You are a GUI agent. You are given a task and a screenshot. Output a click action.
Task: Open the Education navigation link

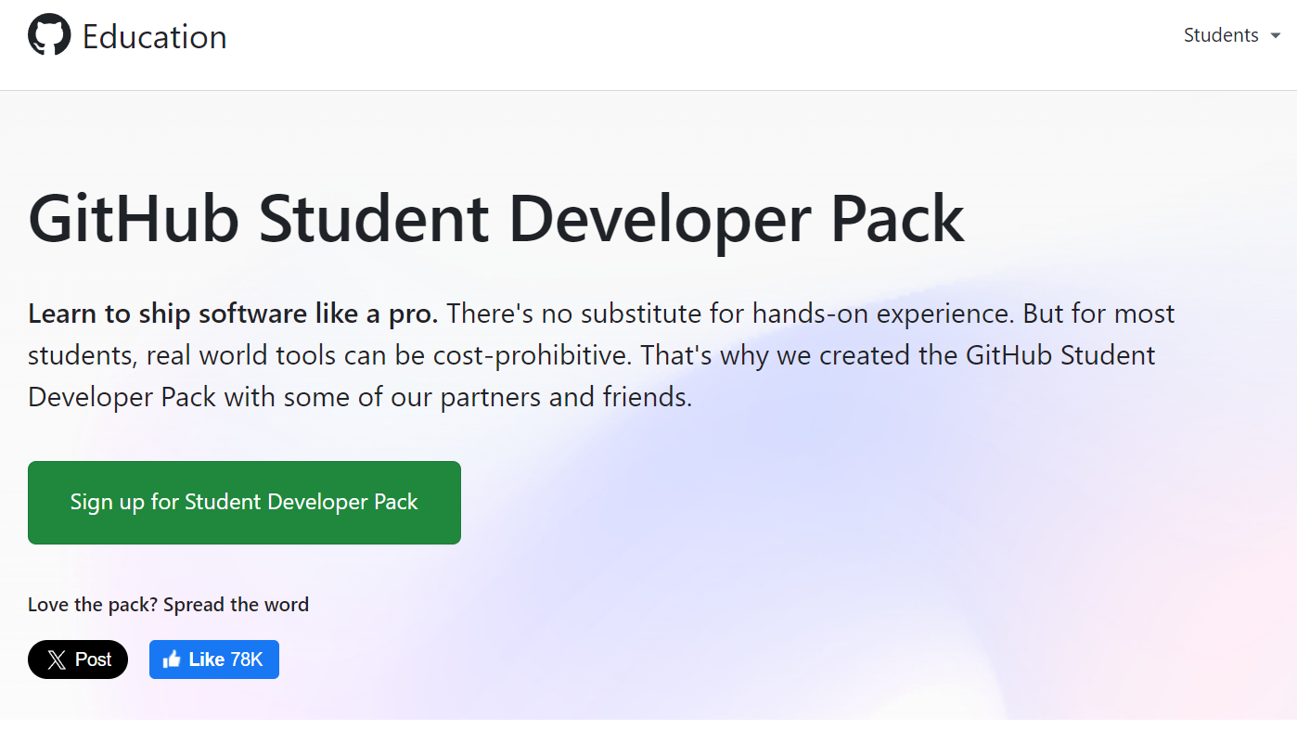155,35
